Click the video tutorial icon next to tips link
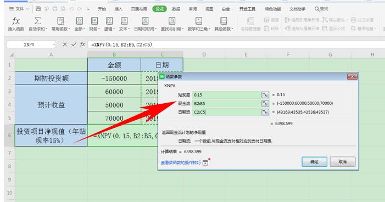This screenshot has width=385, height=202. pyautogui.click(x=205, y=162)
